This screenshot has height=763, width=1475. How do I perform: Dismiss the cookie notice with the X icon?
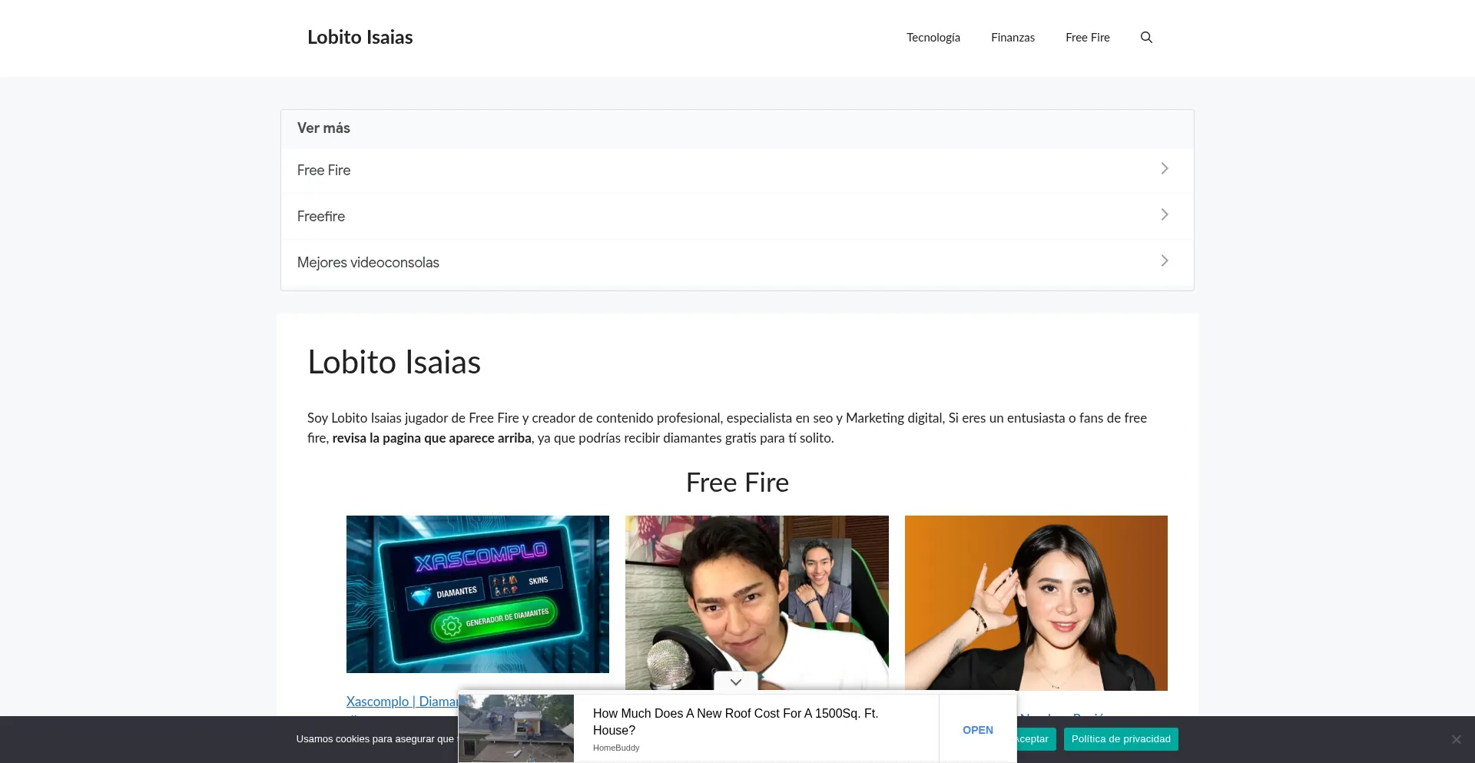pos(1456,739)
